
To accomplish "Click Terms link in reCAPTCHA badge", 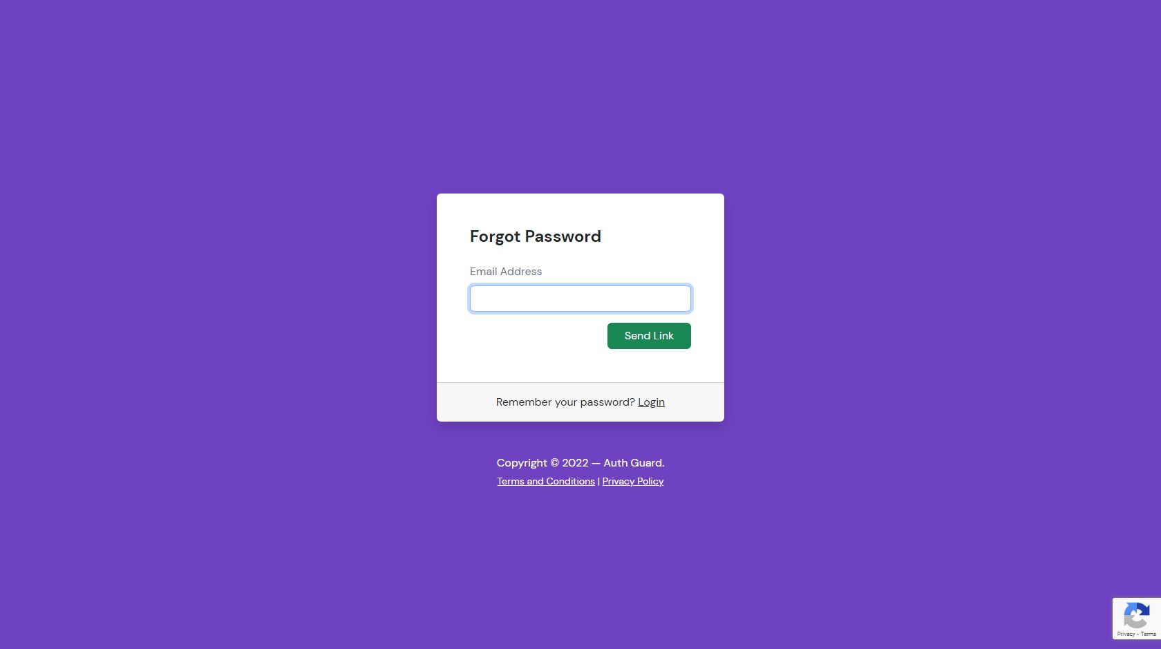I will click(1149, 634).
